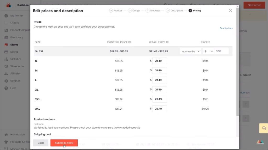Edit size 2XL retail price field
Viewport: 268px width, 150px height.
click(x=159, y=99)
